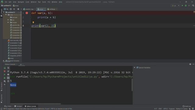Select ya.py file in project tree
The width and height of the screenshot is (195, 110).
[11, 58]
